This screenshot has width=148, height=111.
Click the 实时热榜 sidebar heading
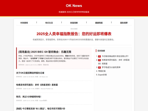tap(101, 51)
